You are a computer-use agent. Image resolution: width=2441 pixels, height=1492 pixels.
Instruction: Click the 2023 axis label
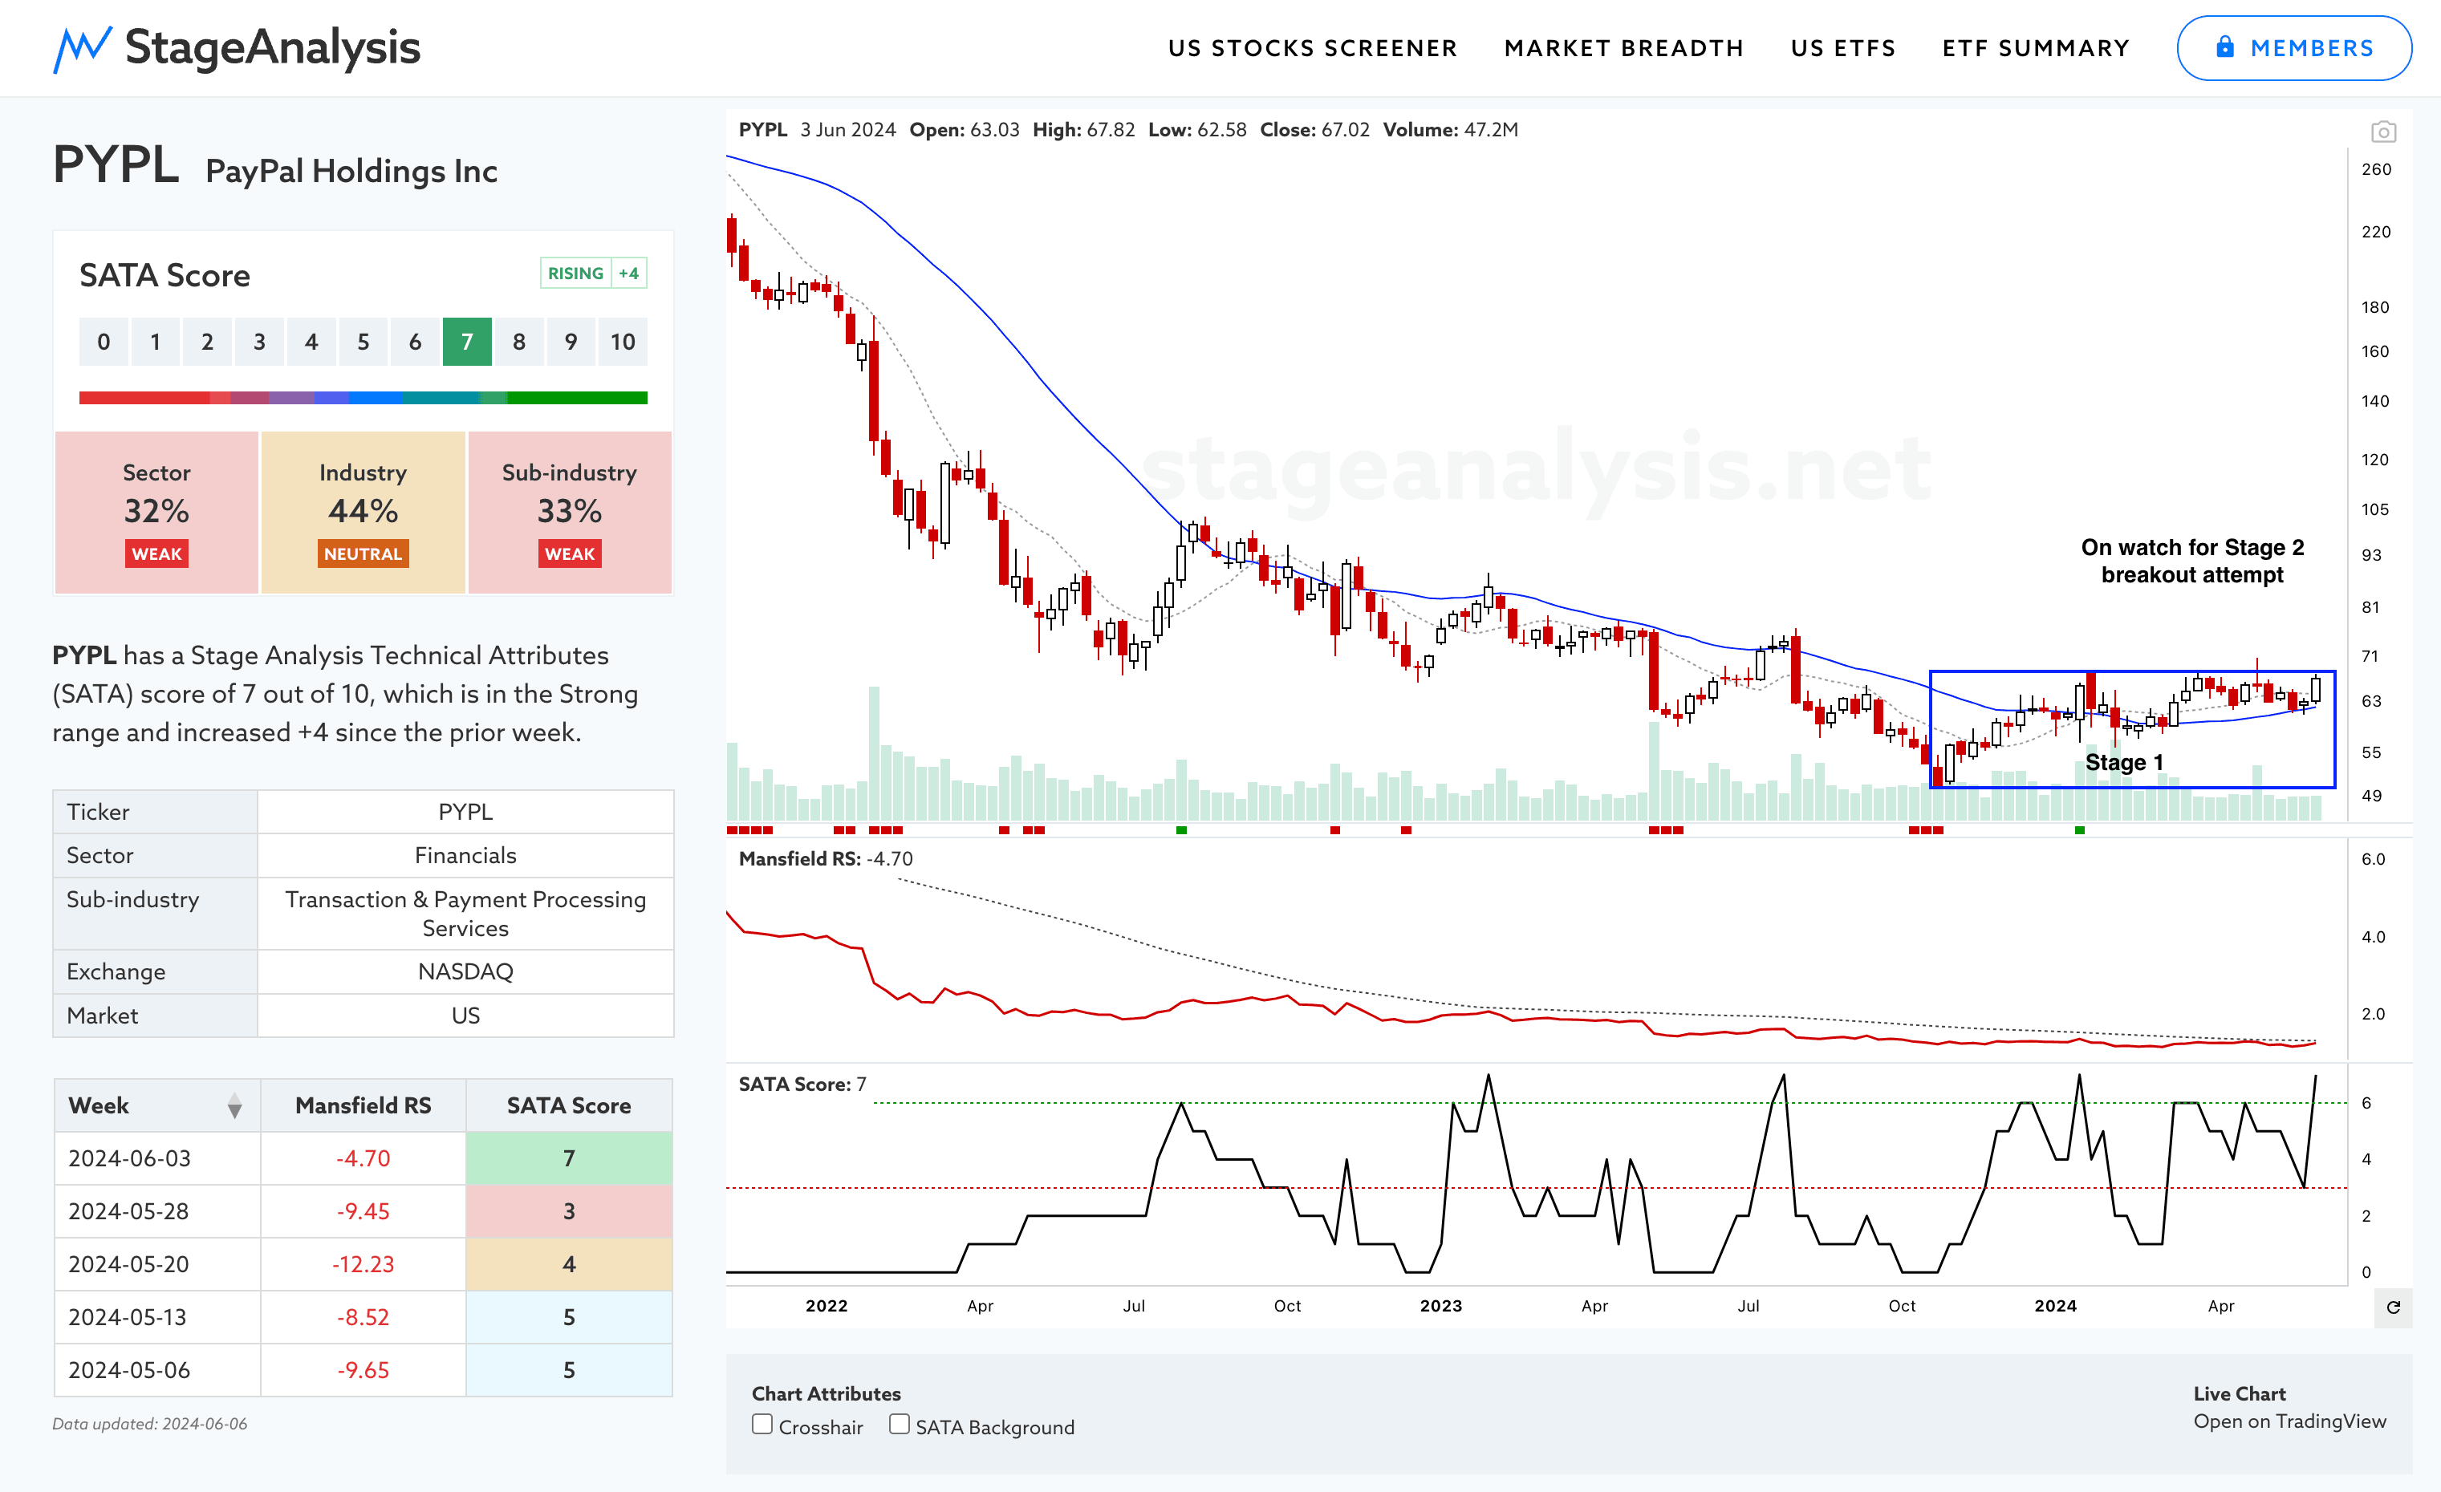1440,1307
